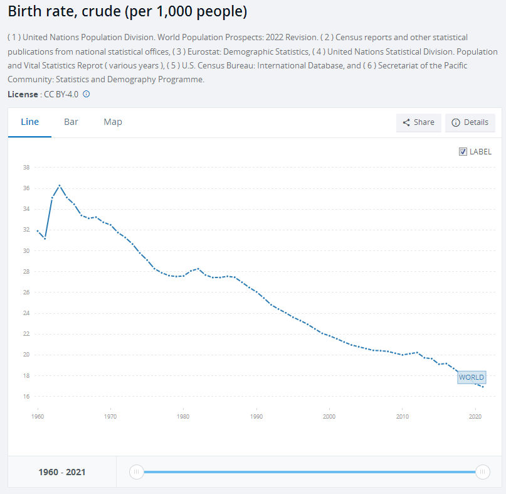506x494 pixels.
Task: Click the right year-range slider handle
Action: tap(482, 471)
